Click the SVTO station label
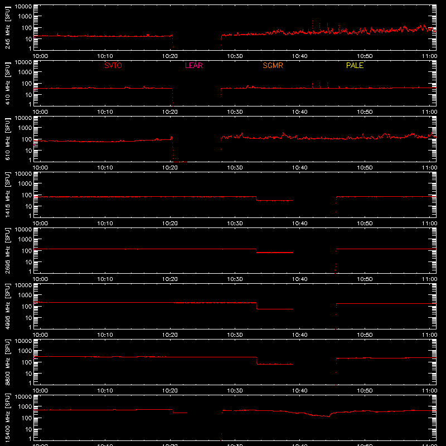The height and width of the screenshot is (446, 446). (113, 65)
